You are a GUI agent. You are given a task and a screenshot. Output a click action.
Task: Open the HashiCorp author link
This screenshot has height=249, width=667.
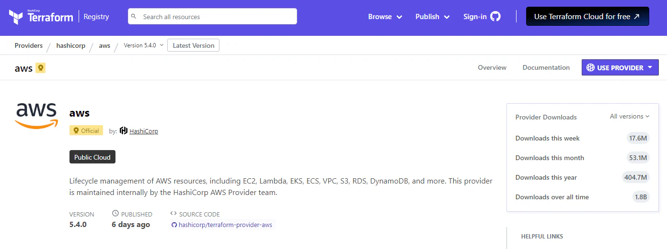tap(144, 131)
